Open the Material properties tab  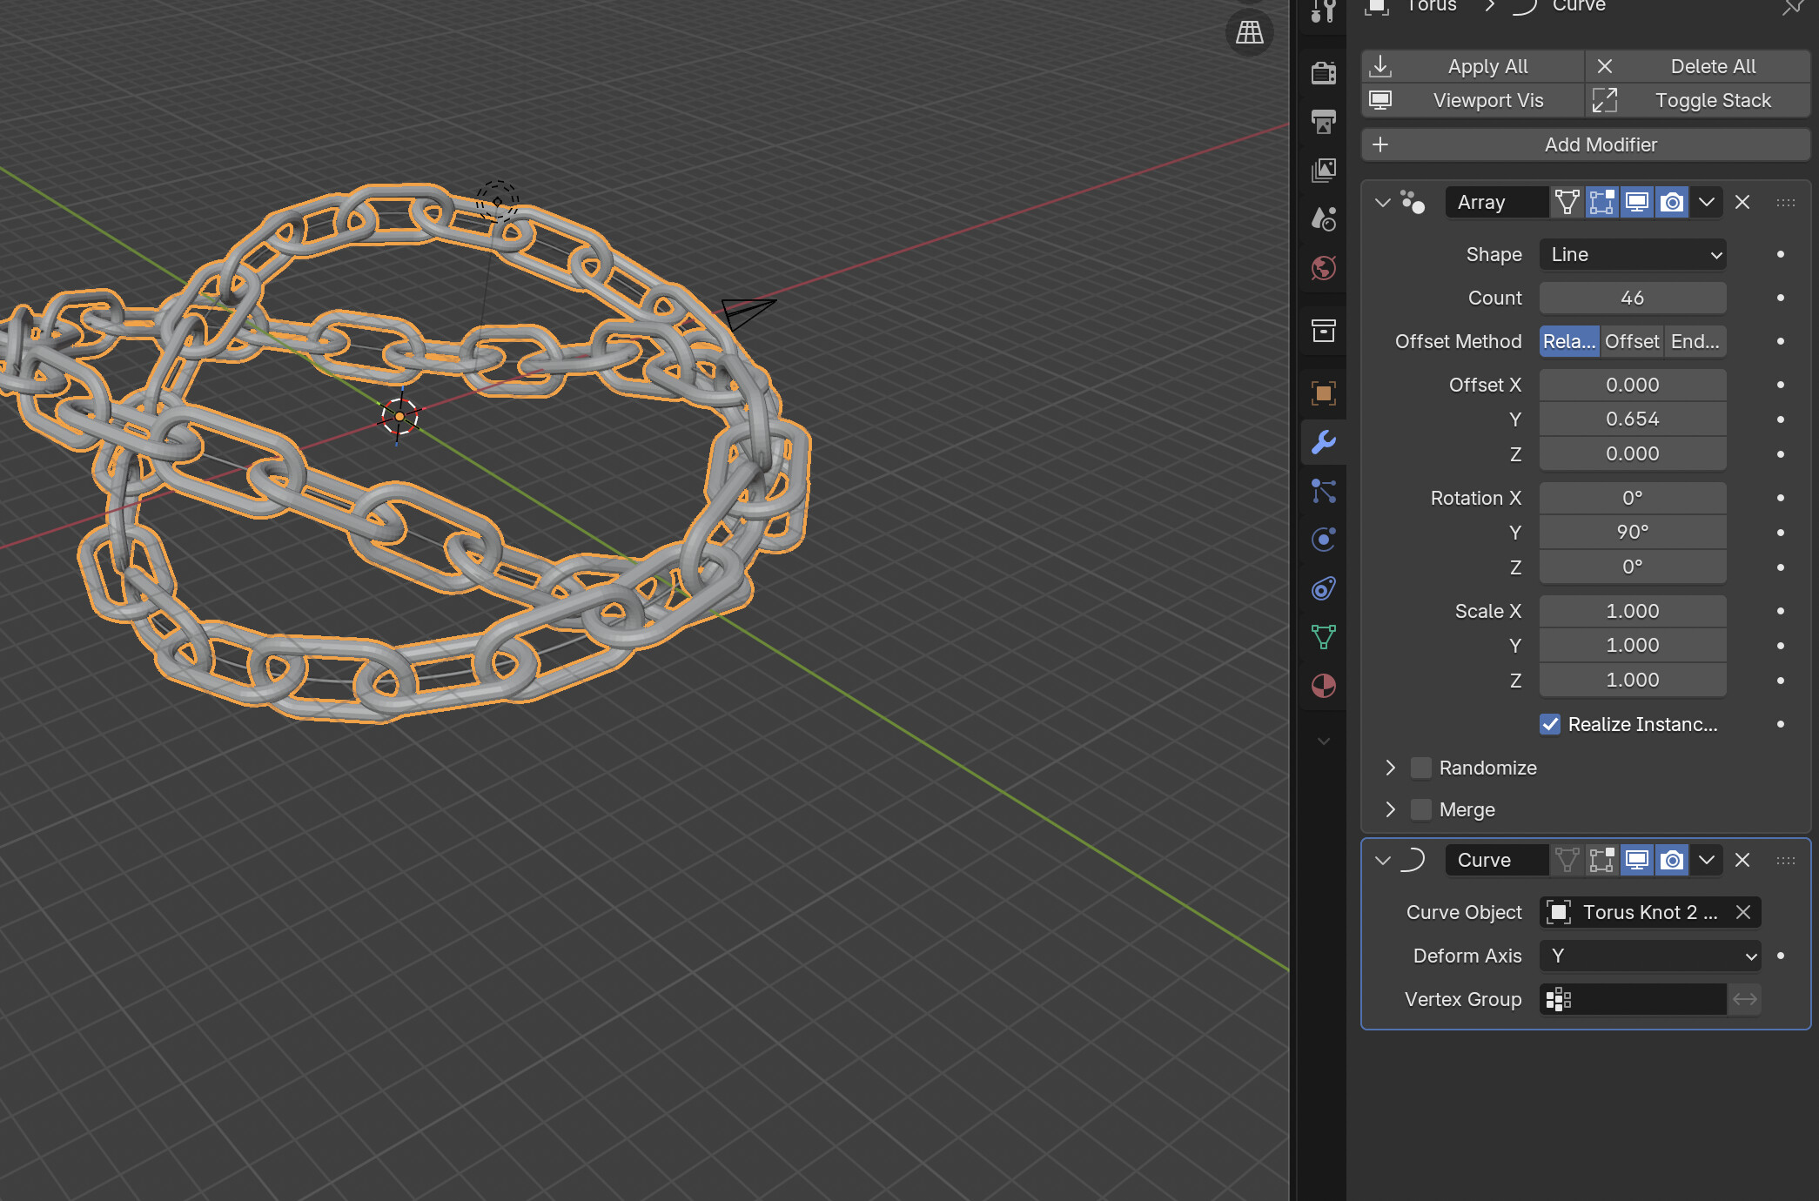pos(1323,686)
